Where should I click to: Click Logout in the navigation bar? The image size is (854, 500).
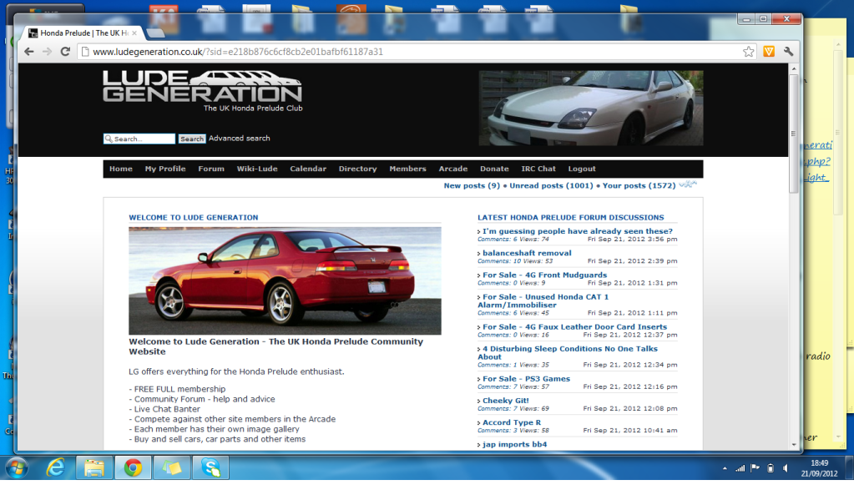coord(582,169)
